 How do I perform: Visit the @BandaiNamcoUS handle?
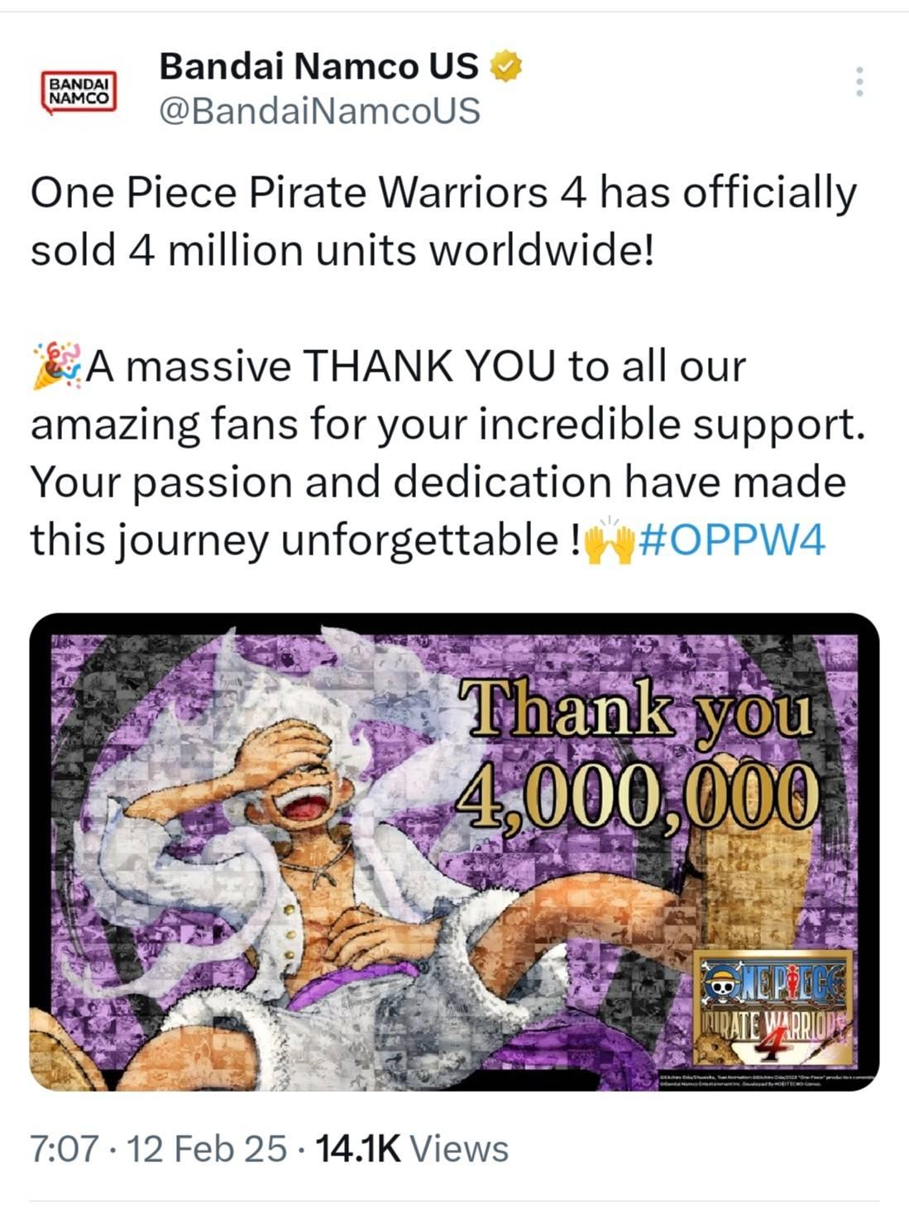[319, 111]
